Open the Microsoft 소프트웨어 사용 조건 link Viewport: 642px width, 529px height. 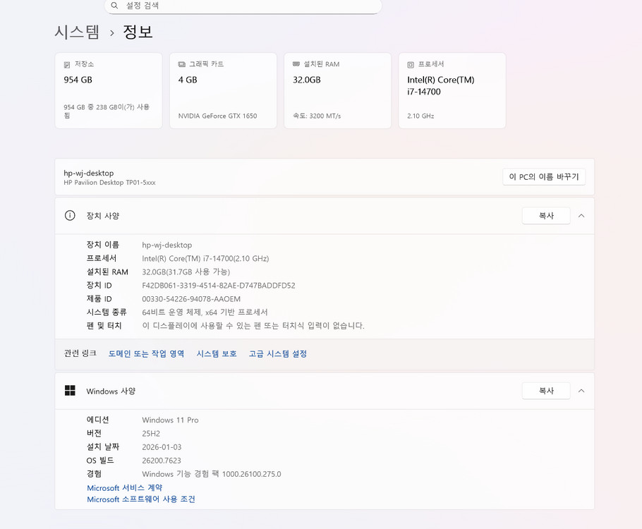(140, 499)
